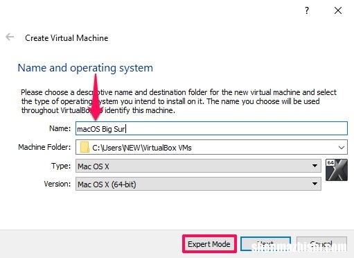Click the Type label

point(61,166)
